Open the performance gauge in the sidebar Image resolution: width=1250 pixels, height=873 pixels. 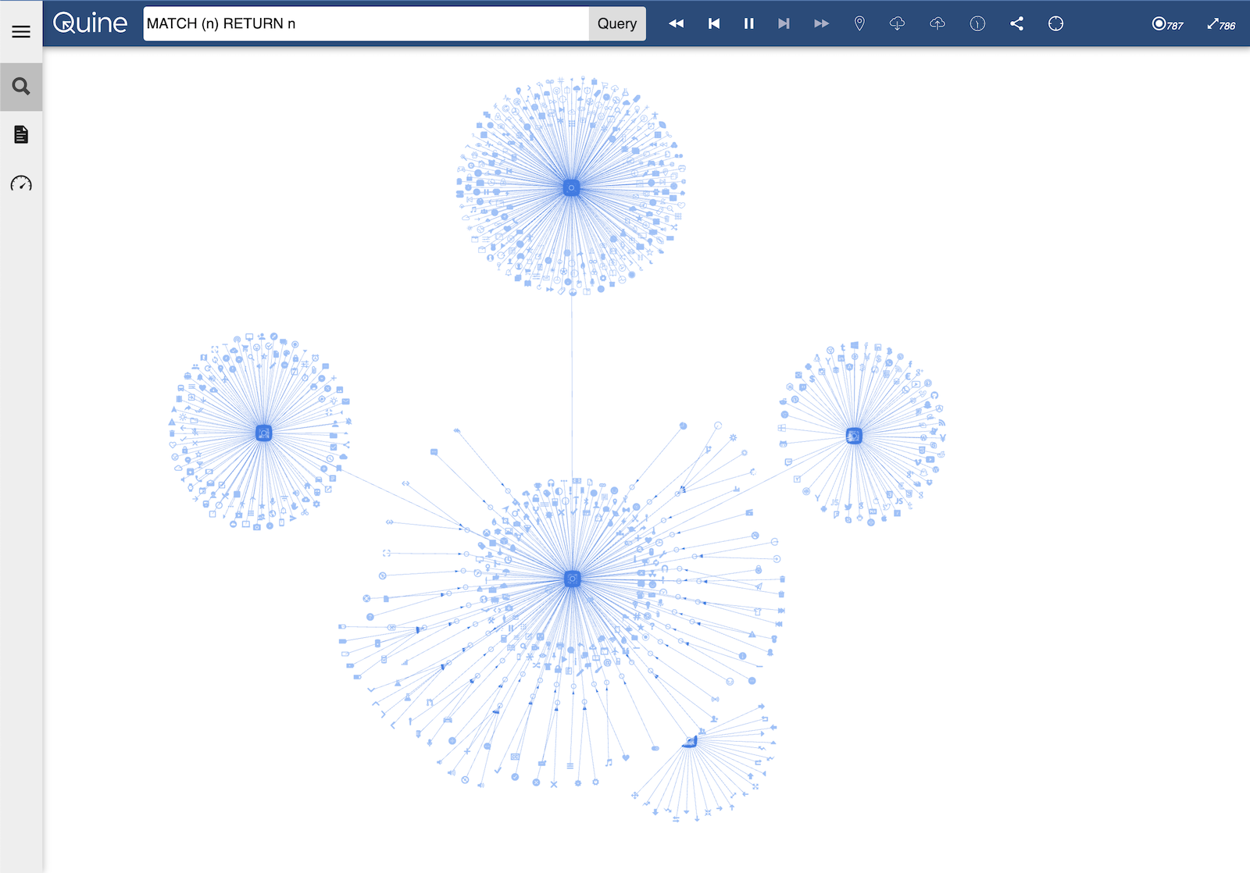click(20, 184)
